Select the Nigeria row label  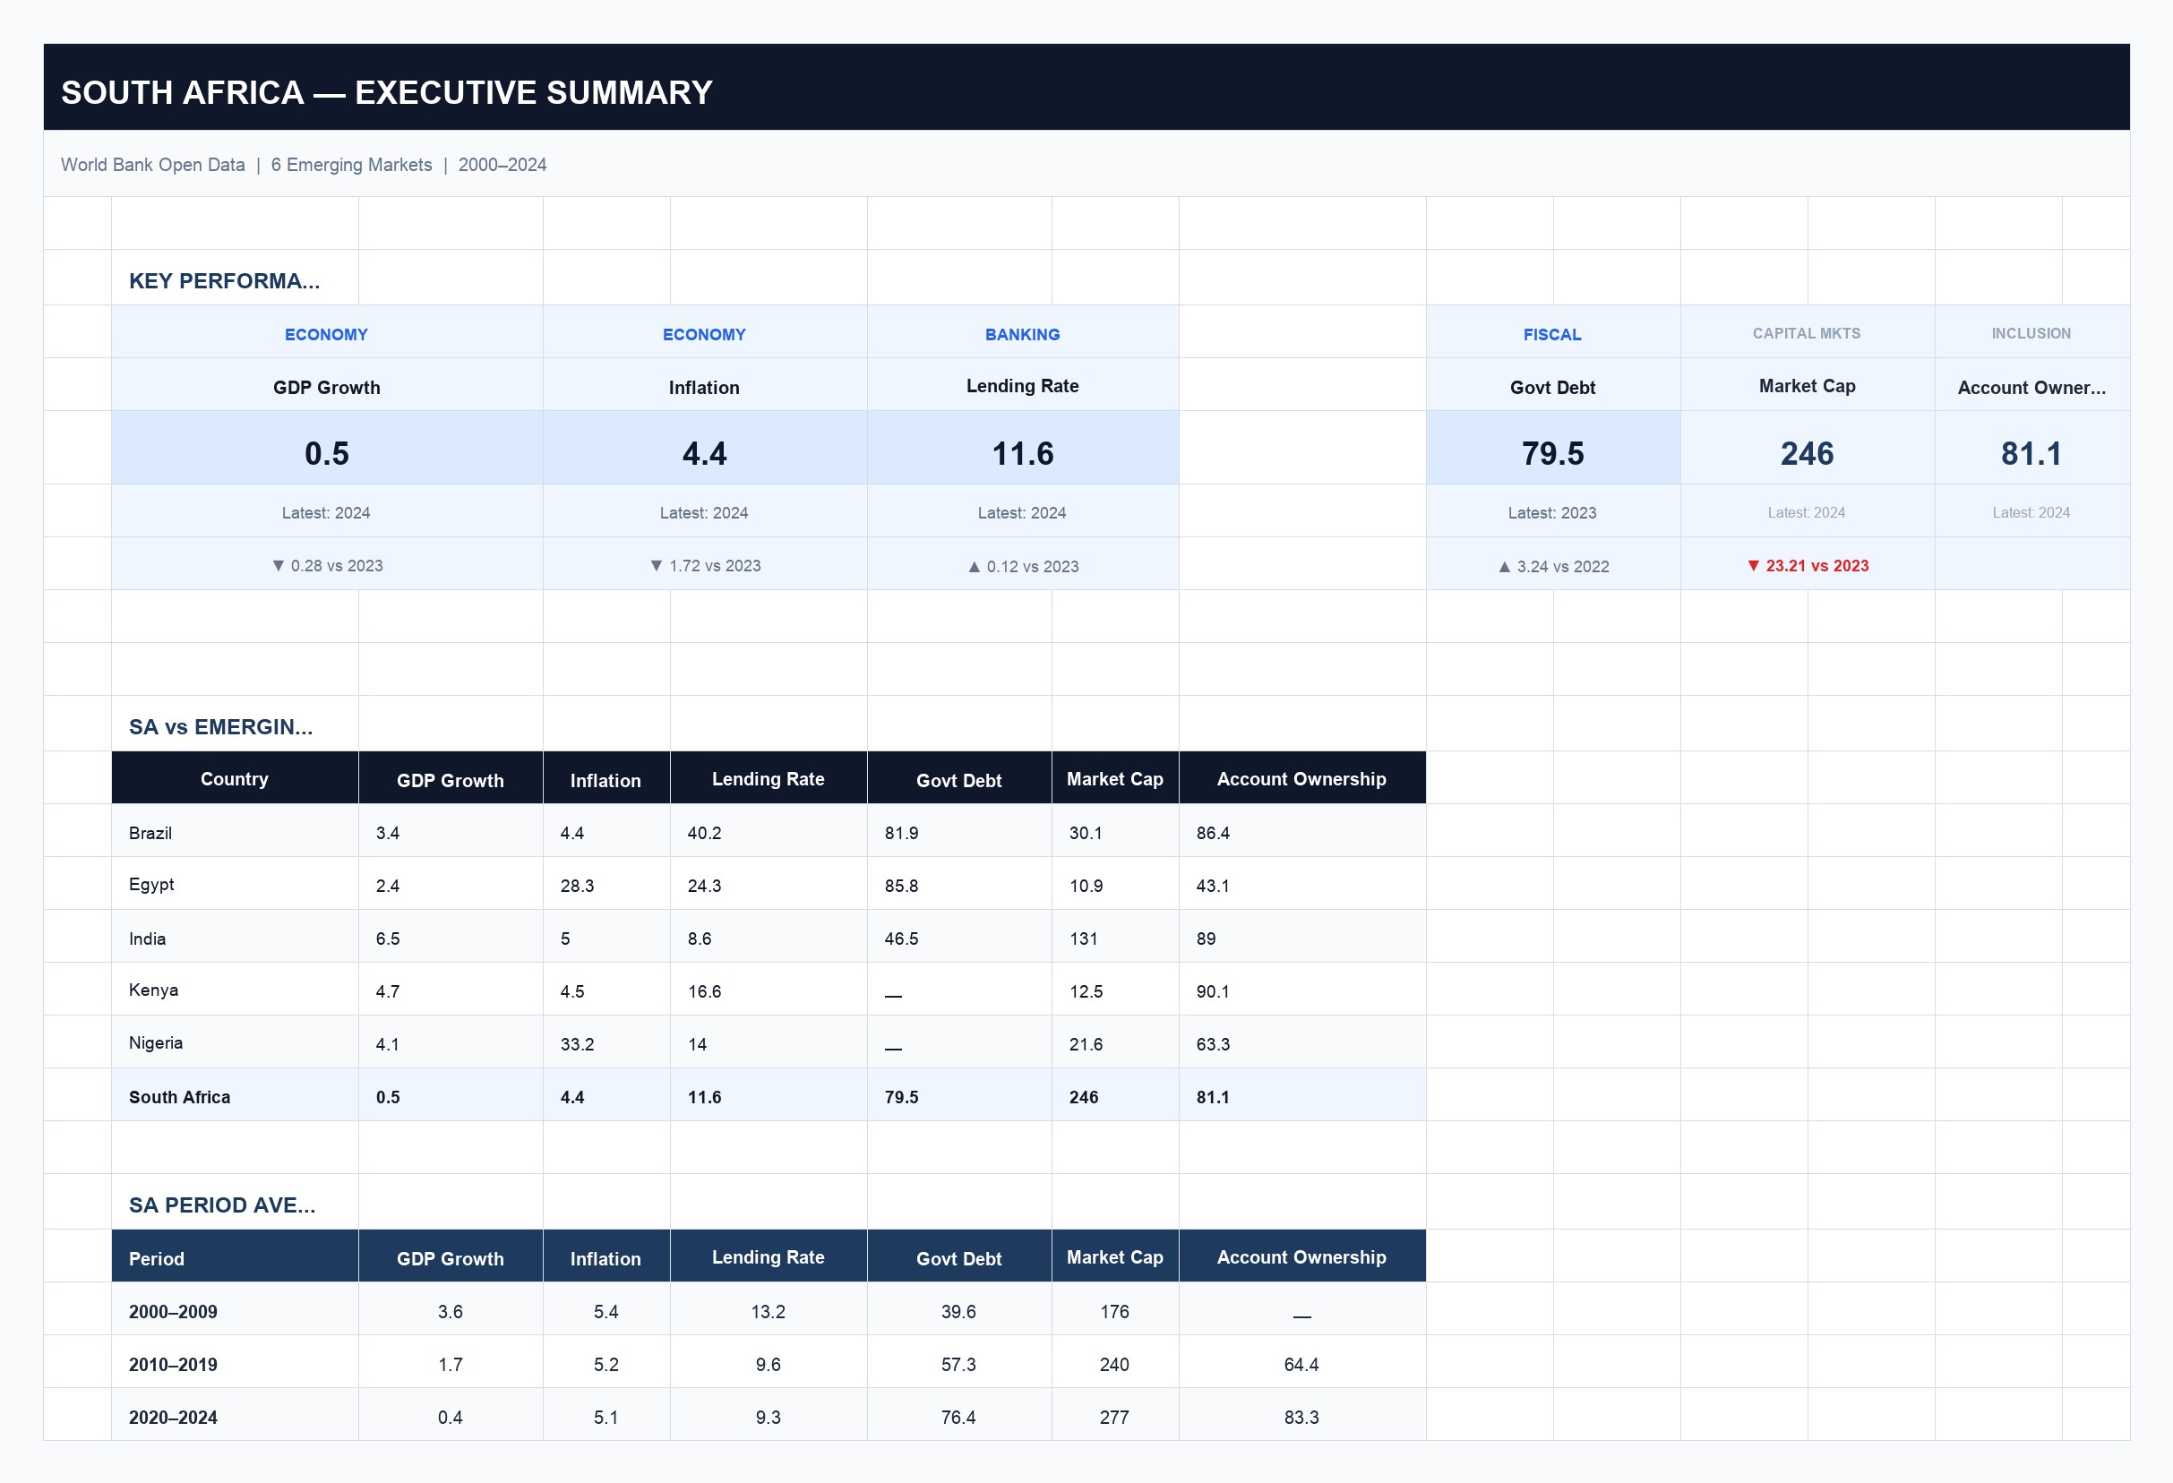click(155, 1043)
